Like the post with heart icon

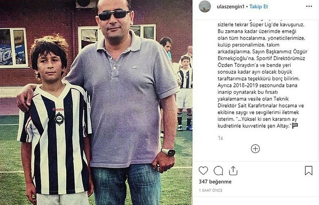[x=203, y=171]
